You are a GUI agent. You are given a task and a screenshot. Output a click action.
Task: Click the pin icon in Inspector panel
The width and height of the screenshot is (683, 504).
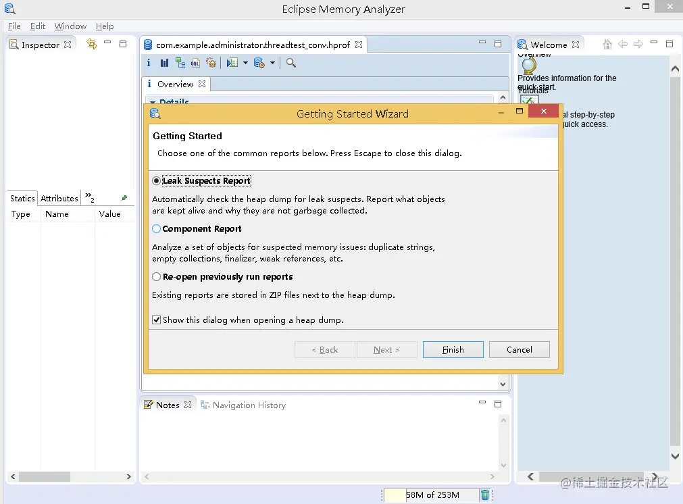124,198
